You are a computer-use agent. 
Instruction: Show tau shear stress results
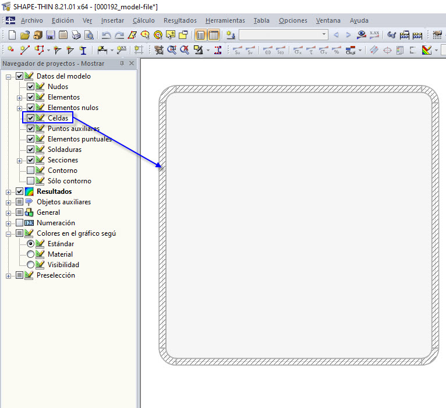click(x=311, y=50)
